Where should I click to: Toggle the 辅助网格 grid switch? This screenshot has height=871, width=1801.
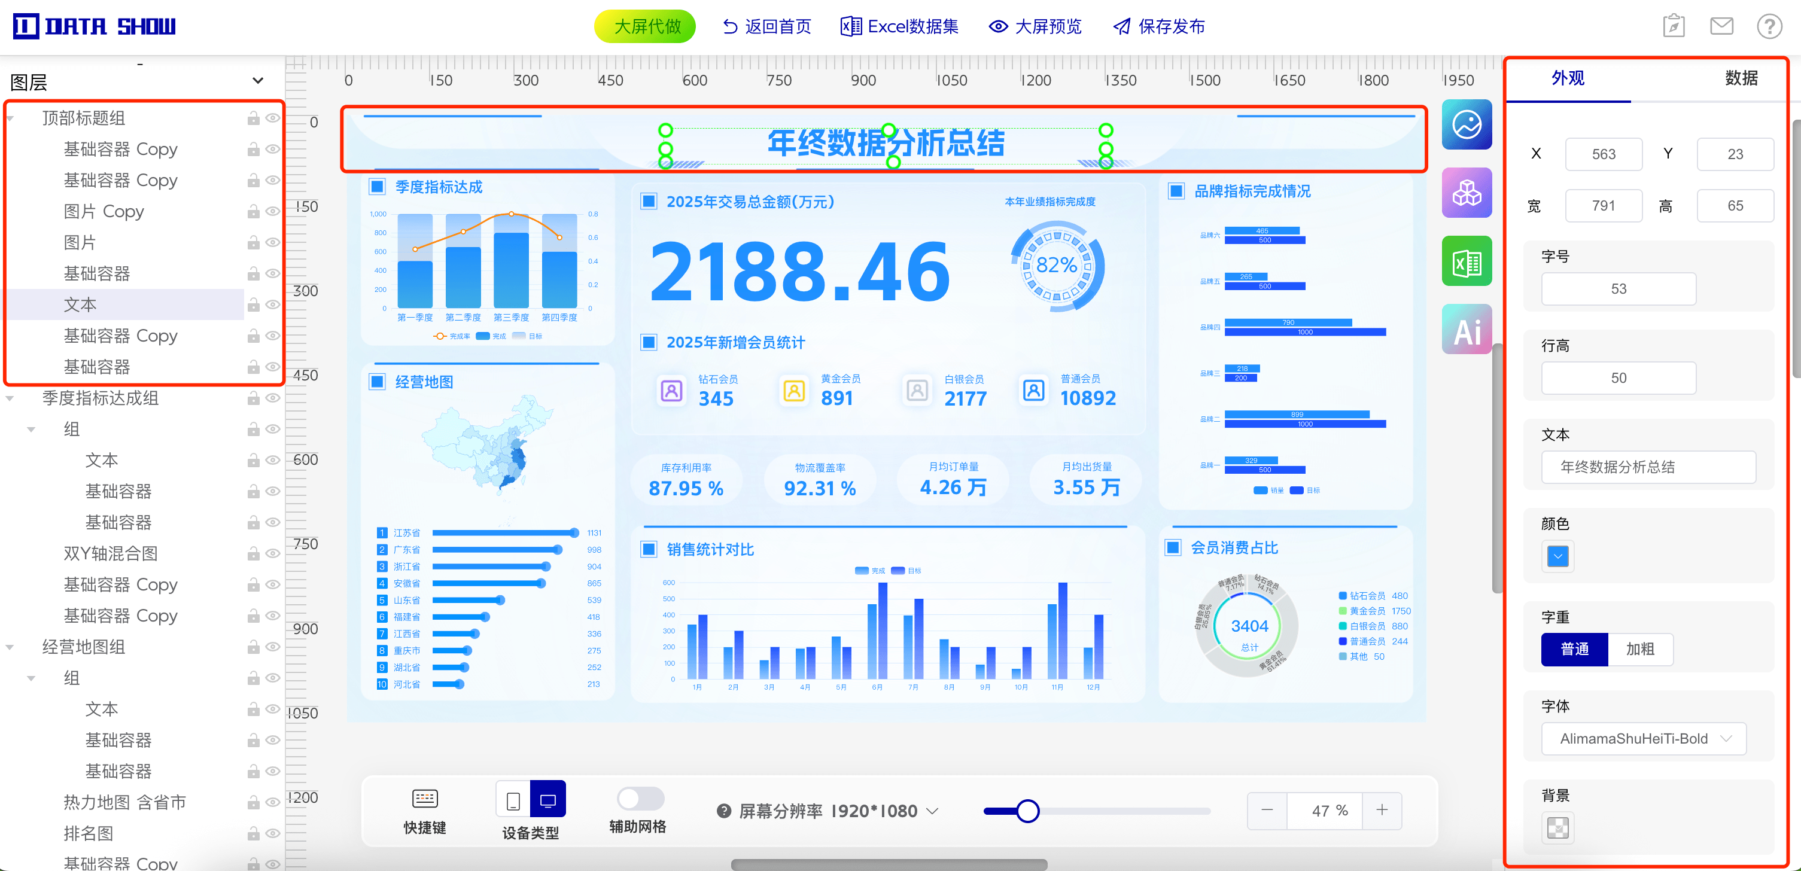(640, 798)
